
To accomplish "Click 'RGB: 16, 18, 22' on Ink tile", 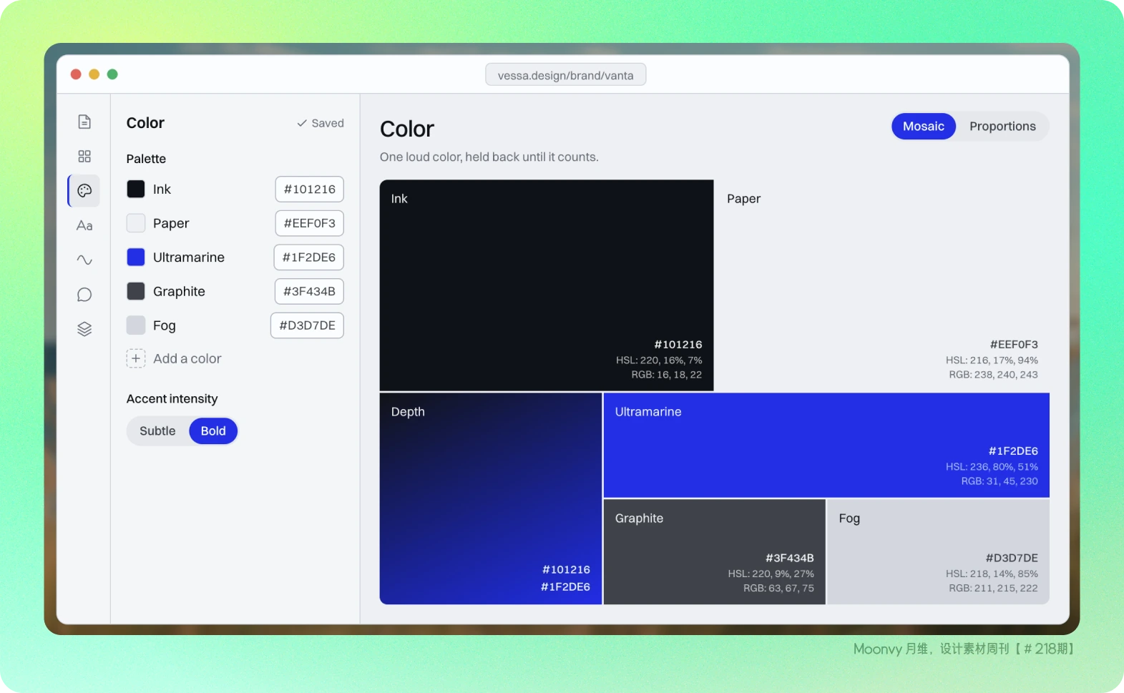I will point(666,374).
